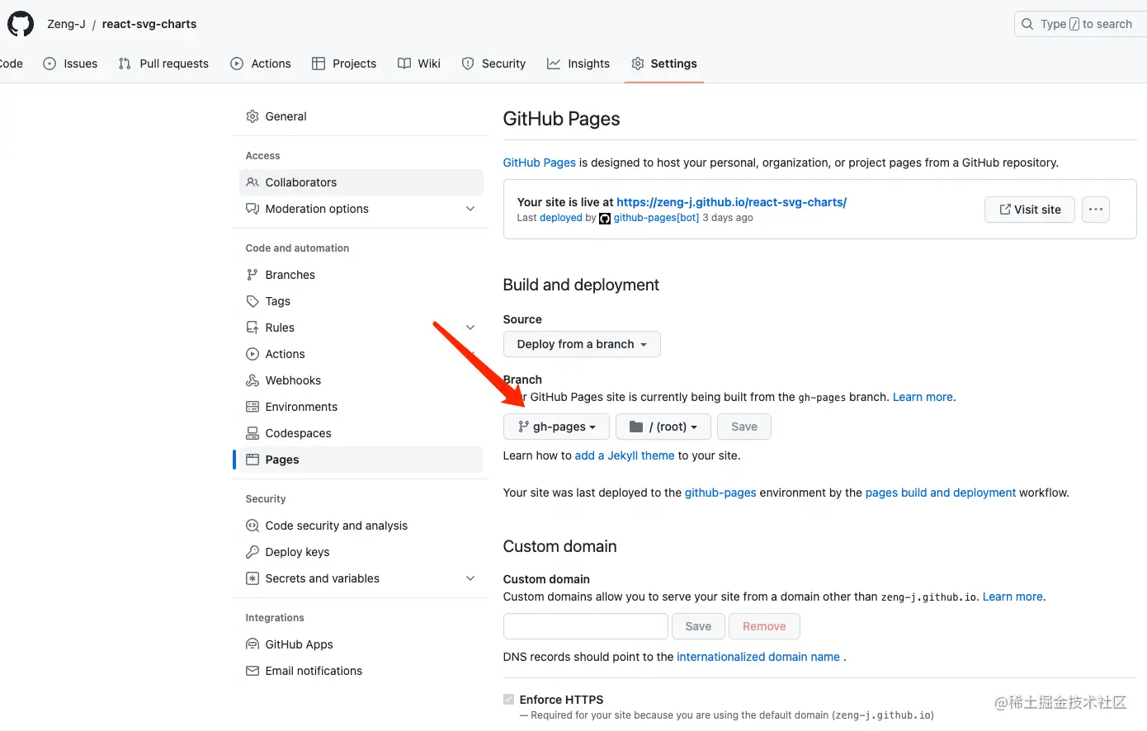Click the Issues circle-dot icon

pos(50,64)
